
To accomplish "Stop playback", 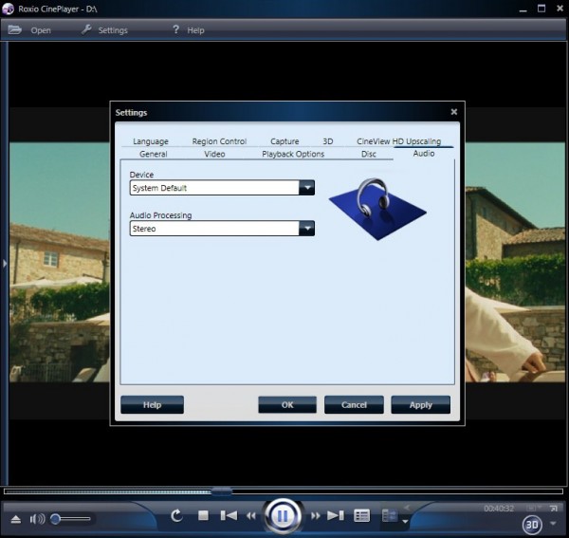I will coord(203,515).
